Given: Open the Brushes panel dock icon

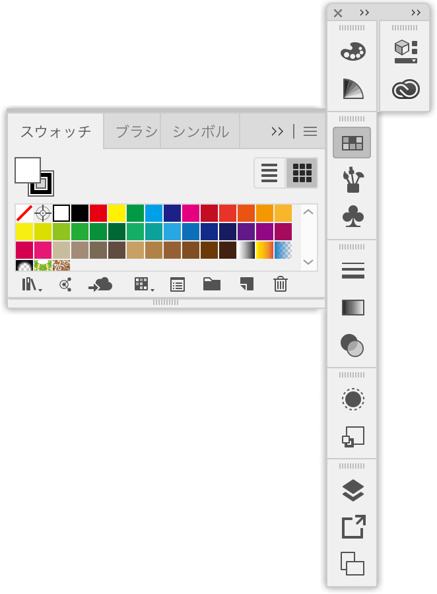Looking at the screenshot, I should [353, 179].
